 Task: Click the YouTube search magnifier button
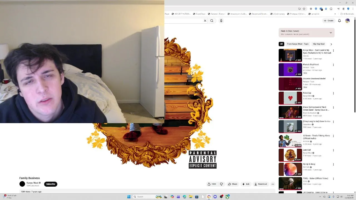click(x=212, y=21)
